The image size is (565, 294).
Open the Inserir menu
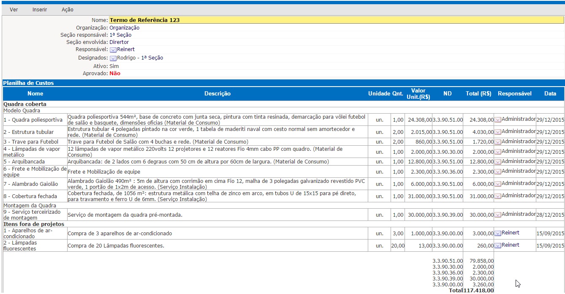40,10
